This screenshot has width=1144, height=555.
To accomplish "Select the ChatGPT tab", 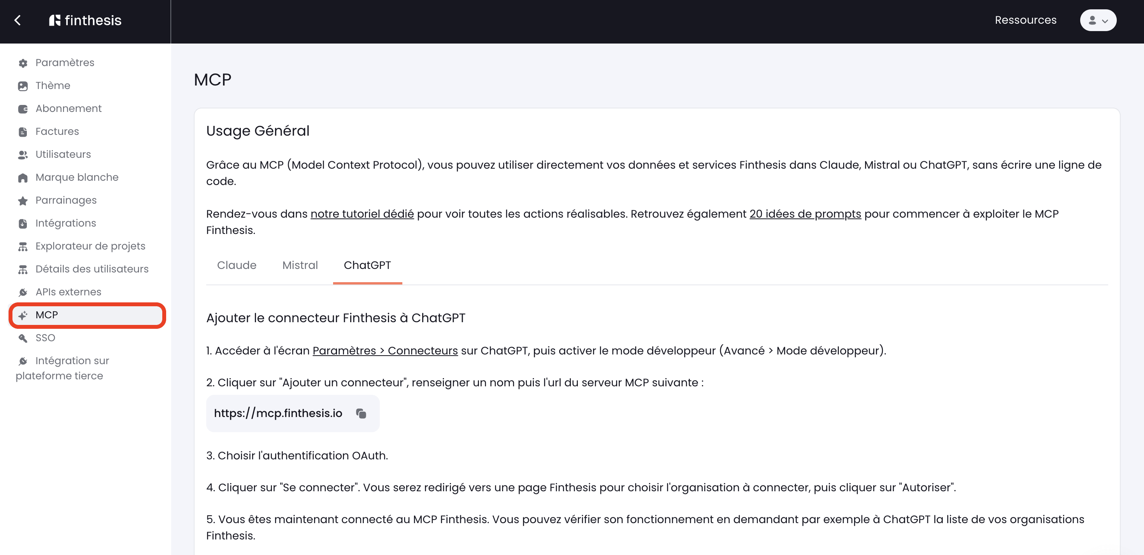I will pyautogui.click(x=367, y=265).
